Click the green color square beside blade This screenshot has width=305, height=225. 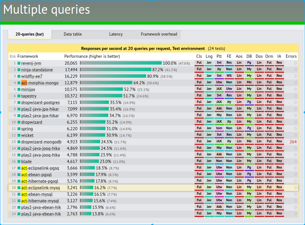coord(19,162)
